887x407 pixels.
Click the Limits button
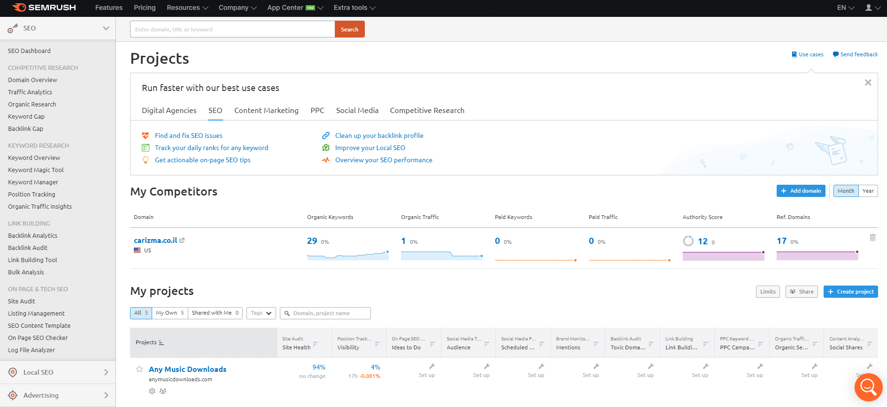(x=768, y=292)
